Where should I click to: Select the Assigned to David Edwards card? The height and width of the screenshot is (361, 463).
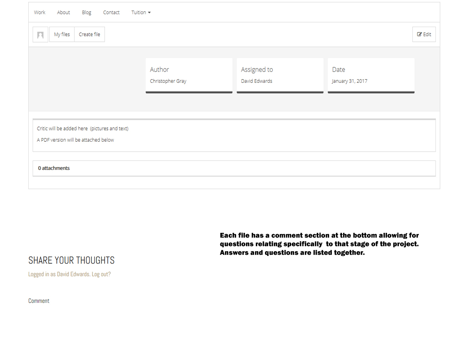(x=280, y=76)
